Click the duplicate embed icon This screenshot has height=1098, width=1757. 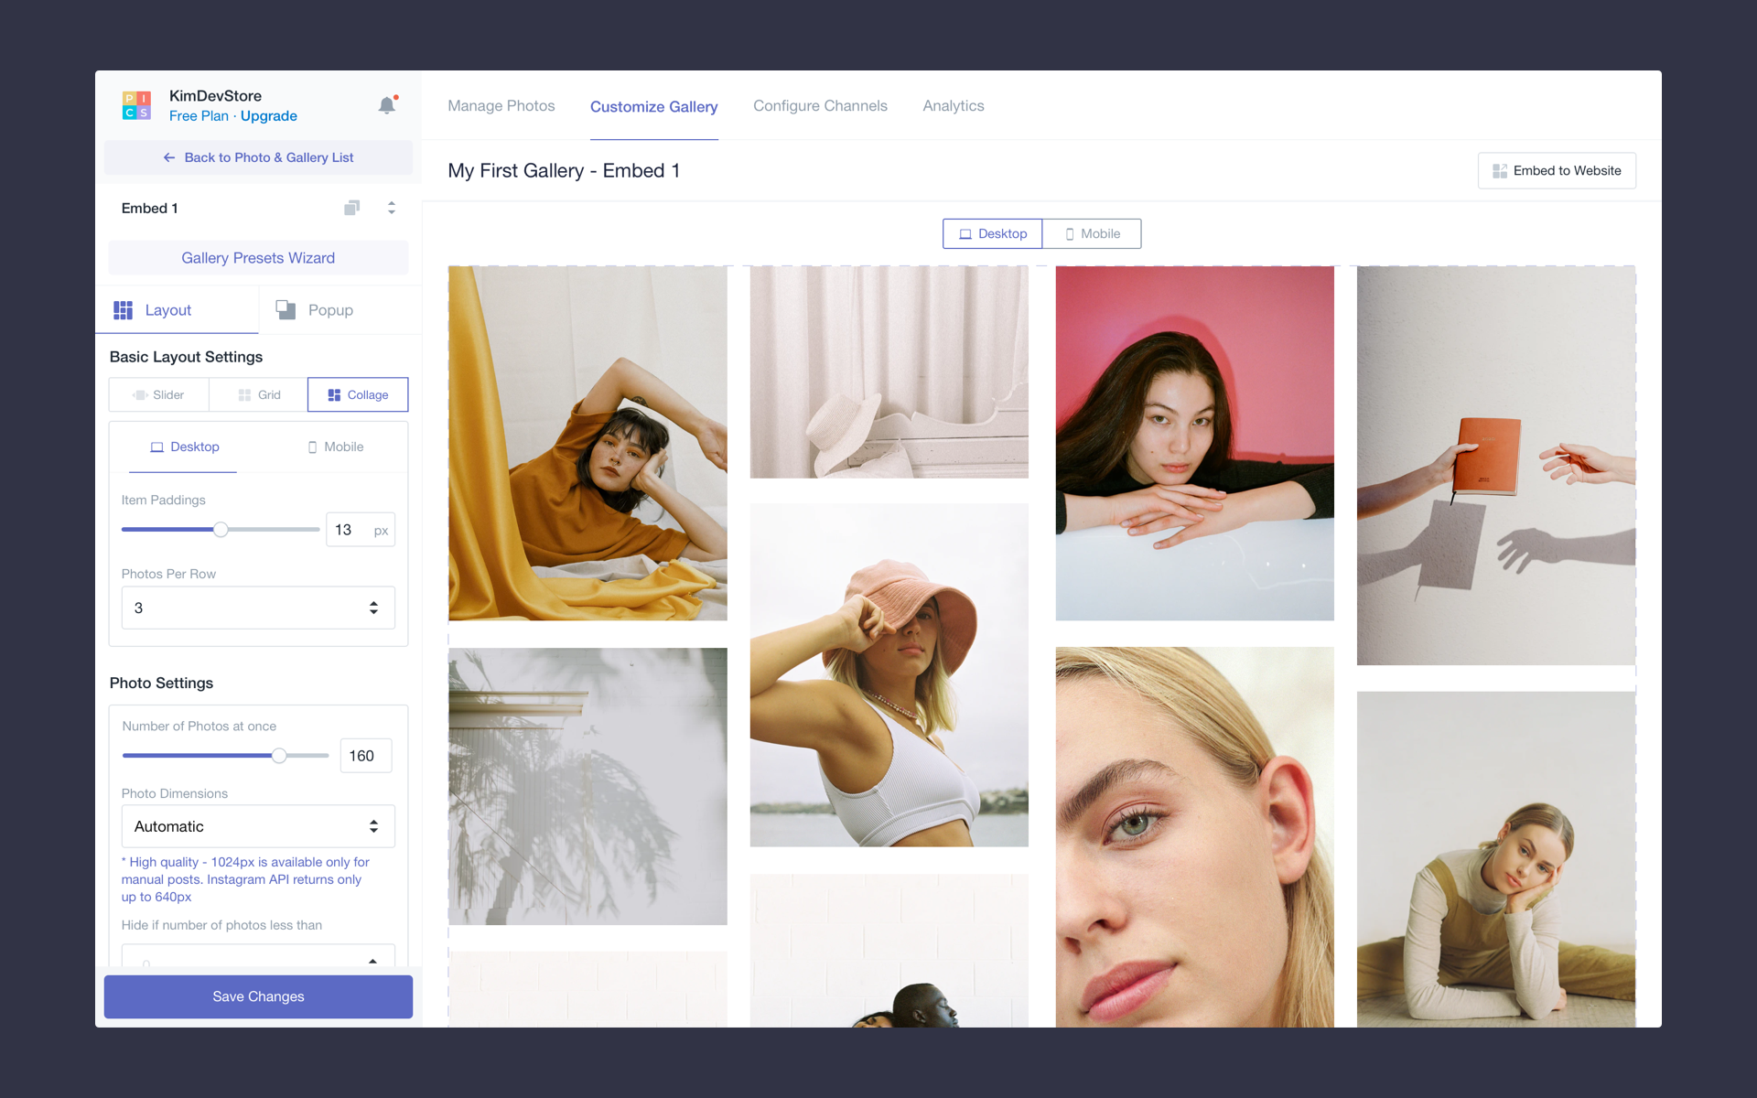[x=351, y=208]
